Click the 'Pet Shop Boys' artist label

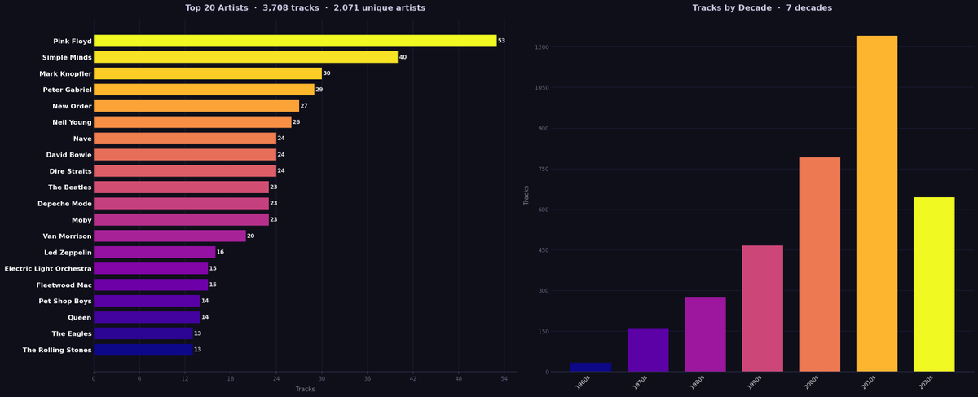pos(65,301)
